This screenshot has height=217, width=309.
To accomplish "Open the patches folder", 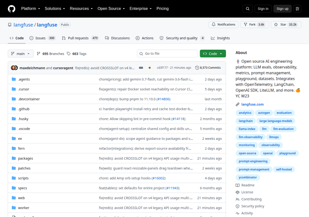I will tap(24, 168).
